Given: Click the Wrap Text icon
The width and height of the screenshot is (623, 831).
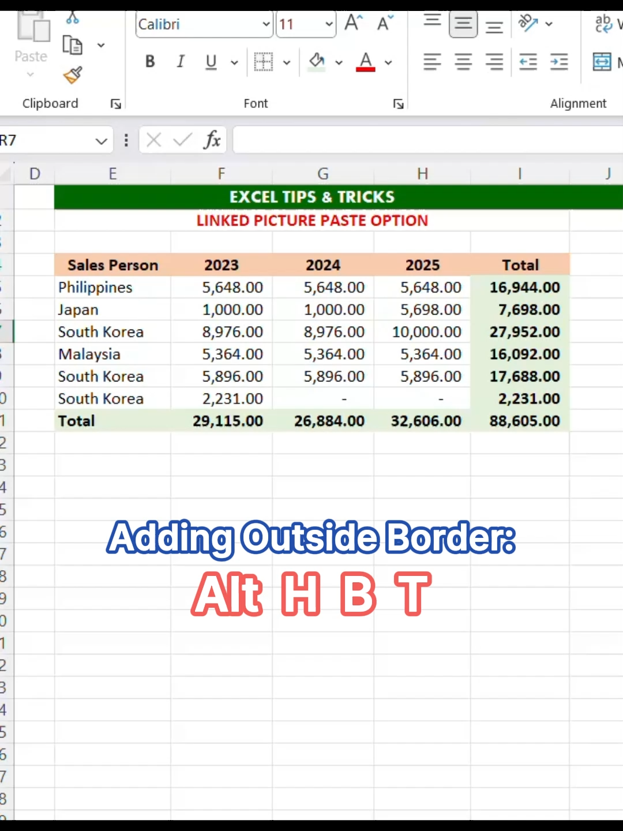Looking at the screenshot, I should coord(603,24).
